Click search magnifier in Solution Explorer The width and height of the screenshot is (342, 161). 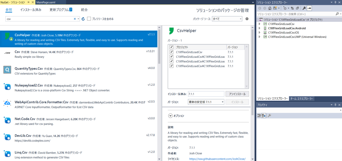tap(337, 14)
